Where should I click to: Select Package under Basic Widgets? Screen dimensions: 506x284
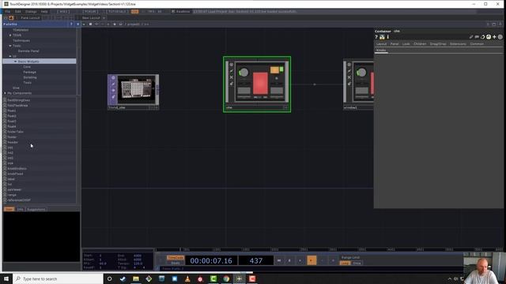[30, 72]
